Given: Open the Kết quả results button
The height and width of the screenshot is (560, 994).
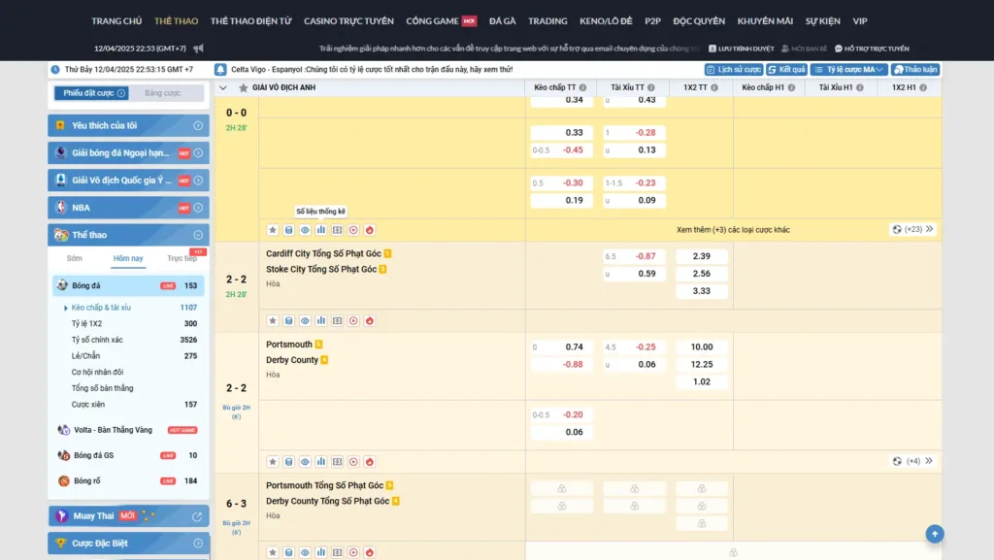Looking at the screenshot, I should coord(786,70).
